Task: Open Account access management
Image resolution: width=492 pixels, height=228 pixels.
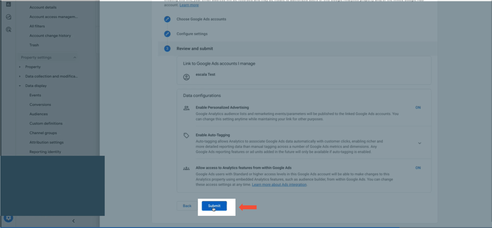Action: pos(53,17)
